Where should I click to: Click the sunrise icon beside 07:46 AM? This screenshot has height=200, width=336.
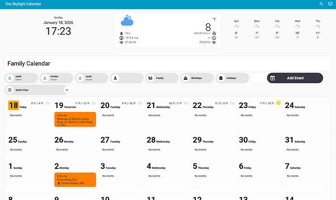122,42
